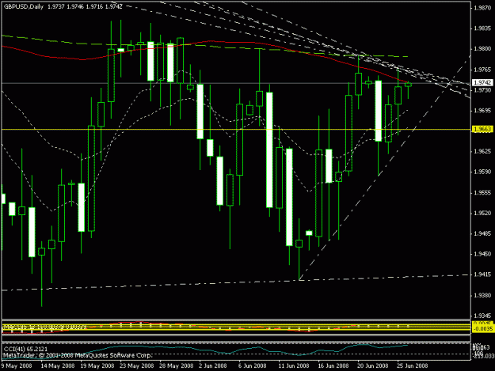Click the CCI(41) 65.2121 indicator label
Viewport: 495px width, 371px height.
point(25,349)
